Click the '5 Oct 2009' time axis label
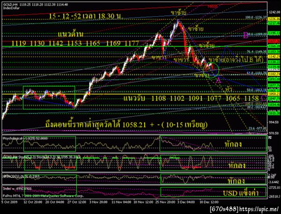 tap(10, 202)
